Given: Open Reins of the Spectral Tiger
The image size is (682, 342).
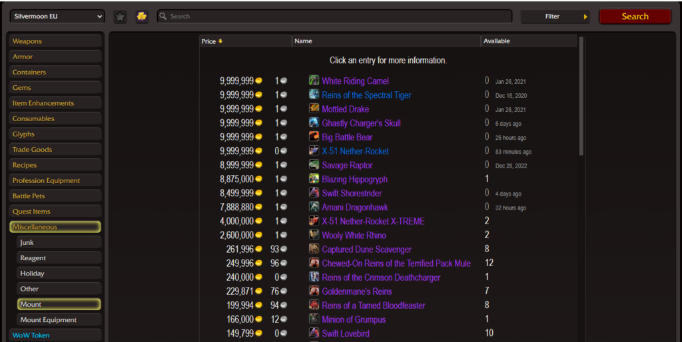Looking at the screenshot, I should click(366, 94).
